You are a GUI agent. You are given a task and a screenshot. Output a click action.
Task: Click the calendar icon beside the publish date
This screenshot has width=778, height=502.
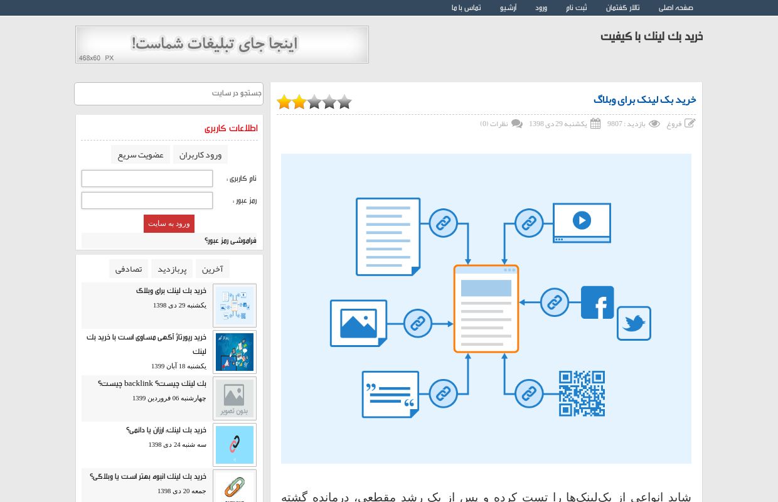coord(595,124)
